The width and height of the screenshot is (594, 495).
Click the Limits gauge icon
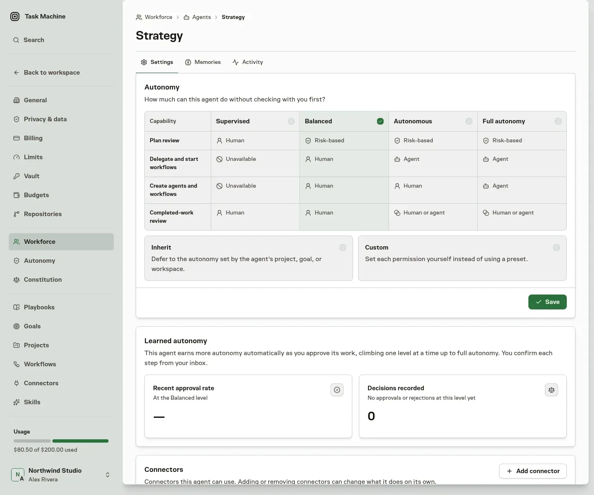(x=16, y=157)
